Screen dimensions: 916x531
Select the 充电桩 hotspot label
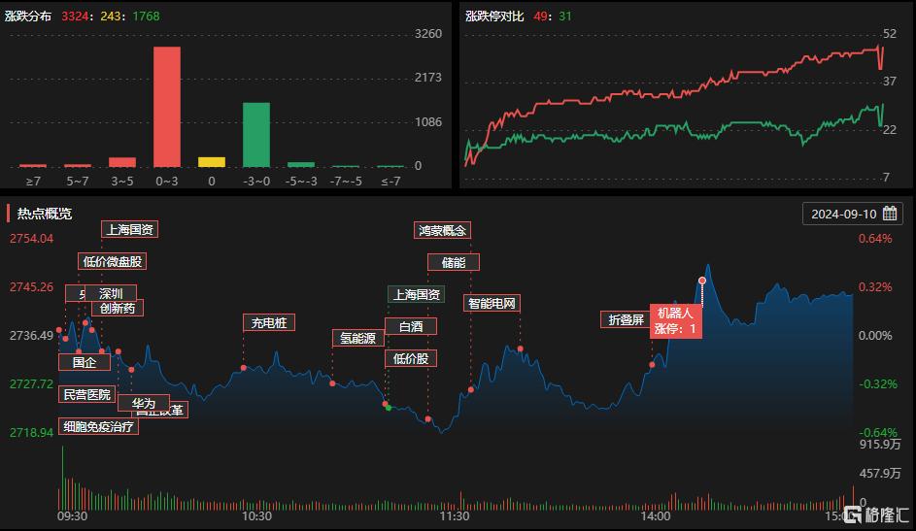pyautogui.click(x=269, y=322)
